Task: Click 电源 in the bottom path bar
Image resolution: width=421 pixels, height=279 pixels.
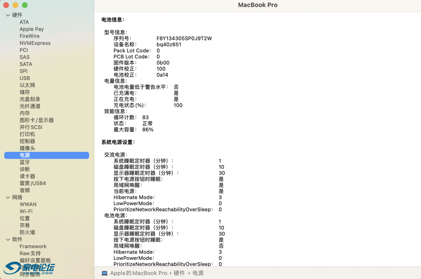Action: 198,273
